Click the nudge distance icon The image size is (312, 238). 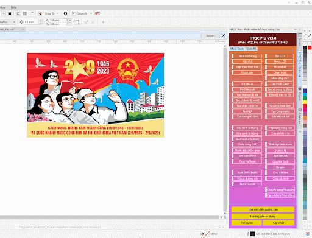pos(21,22)
